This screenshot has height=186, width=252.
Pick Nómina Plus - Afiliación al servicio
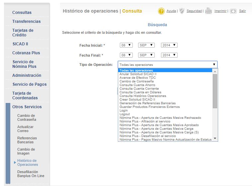click(x=165, y=121)
